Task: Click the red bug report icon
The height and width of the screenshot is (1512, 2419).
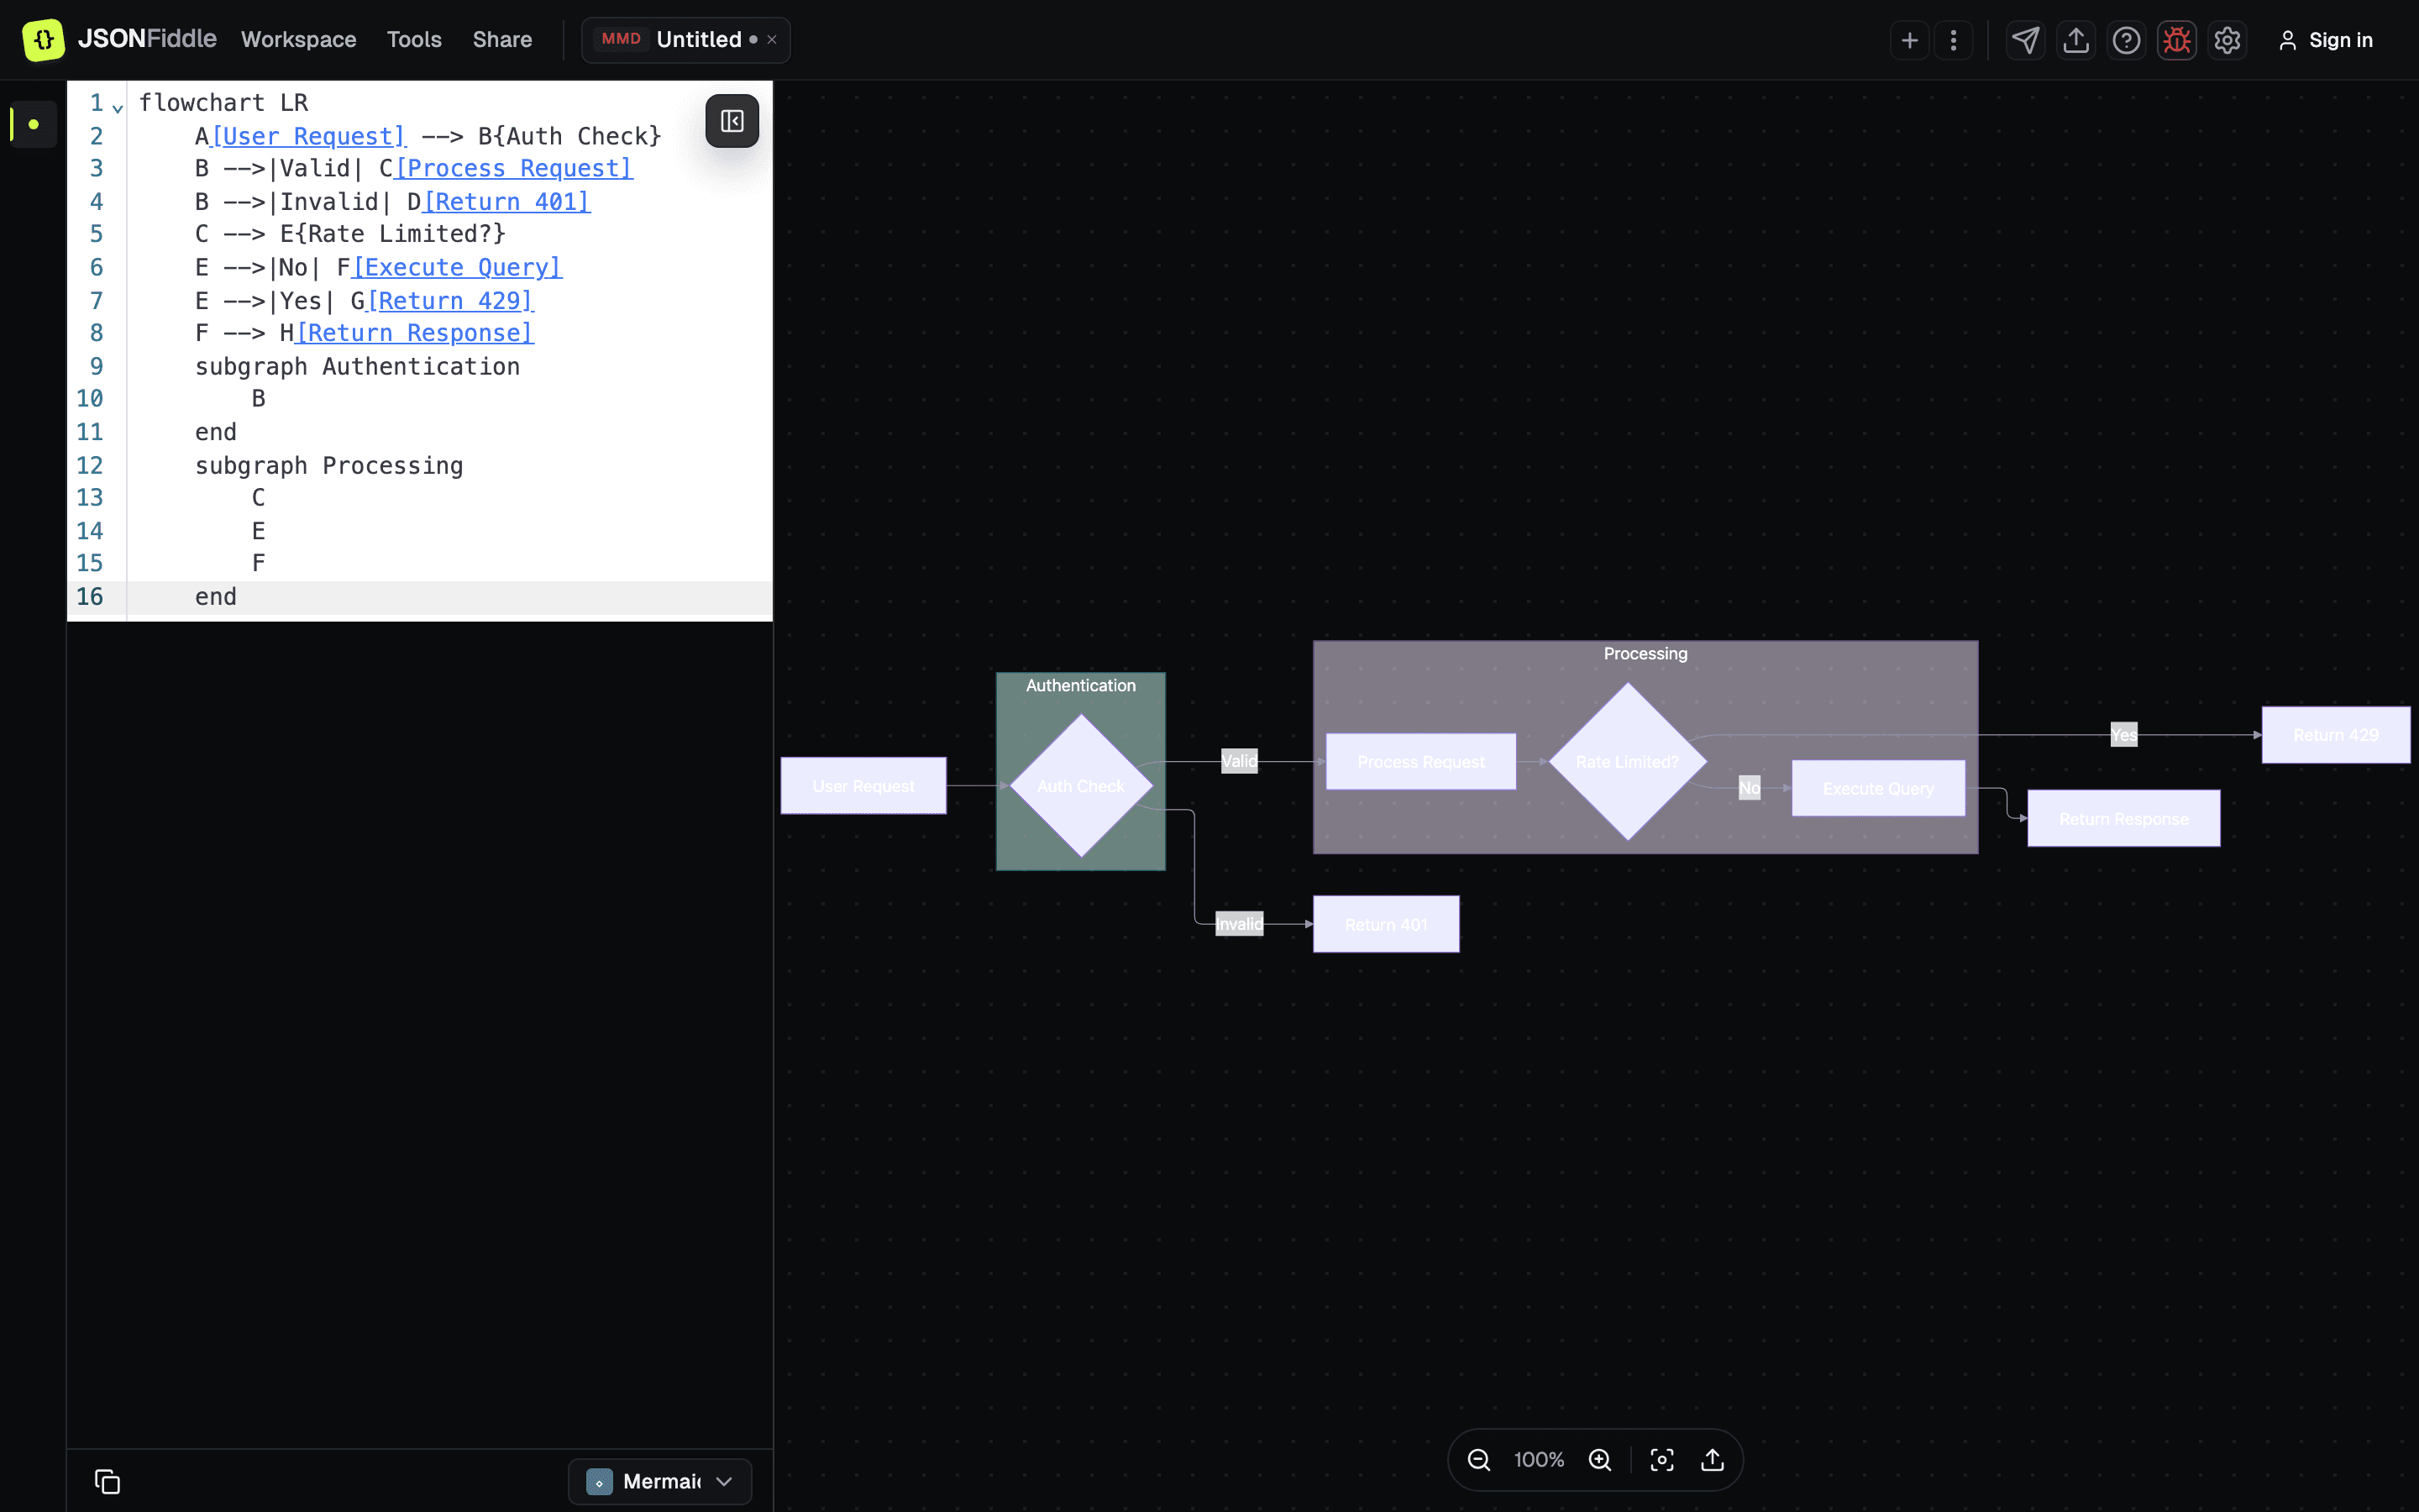Action: pos(2176,40)
